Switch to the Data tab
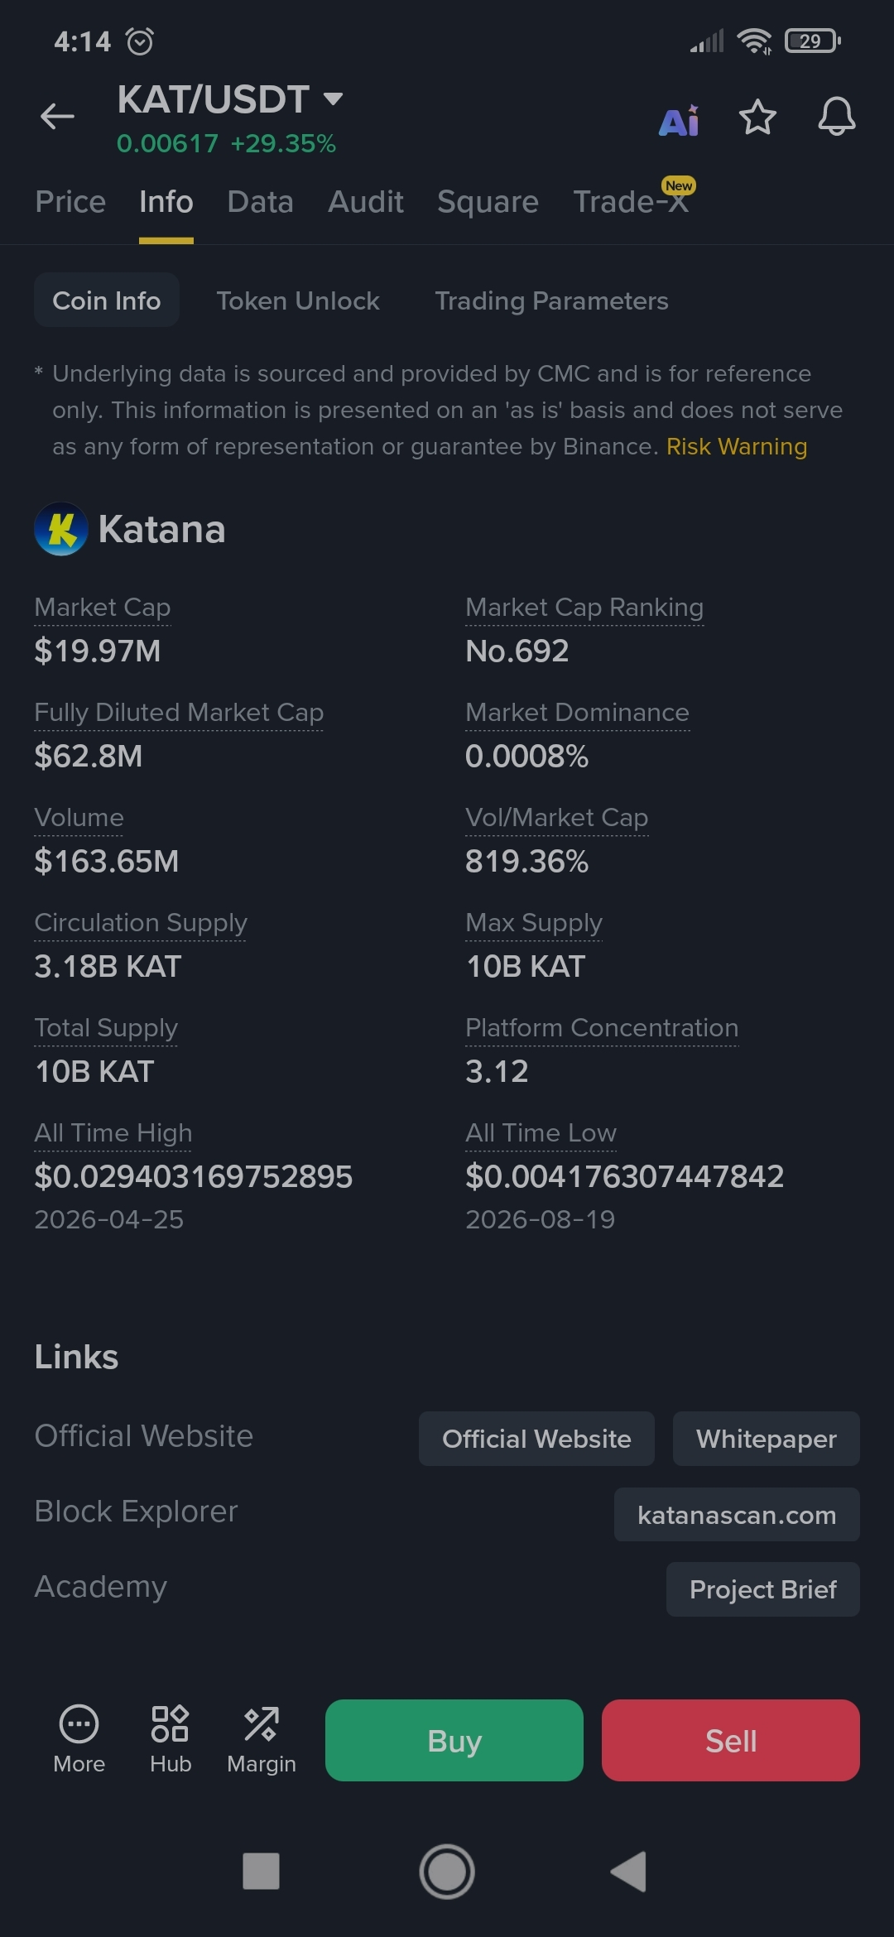The image size is (894, 1937). point(260,202)
